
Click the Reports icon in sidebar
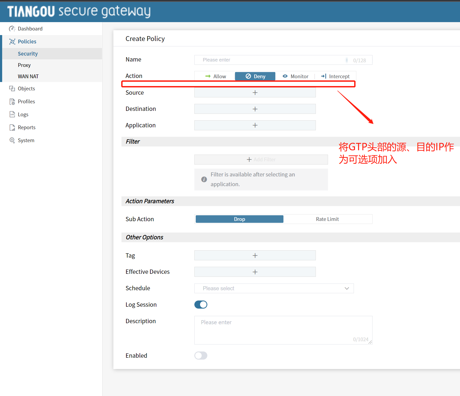pyautogui.click(x=12, y=127)
